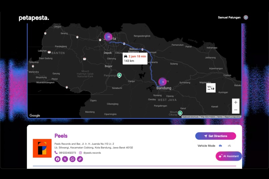The height and width of the screenshot is (179, 269).
Task: Open the map Terms link
Action: tap(220, 117)
